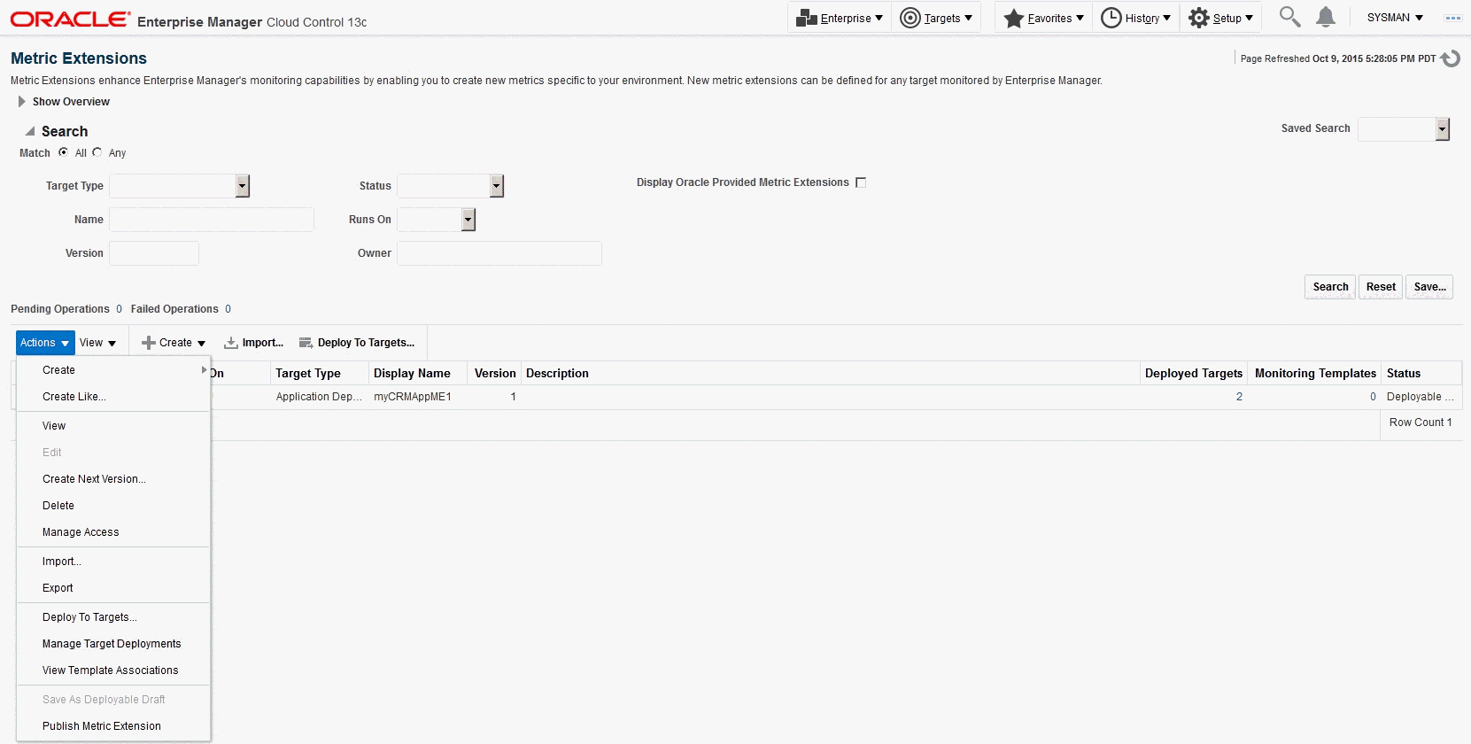
Task: Click the Favorites star icon
Action: click(x=1014, y=18)
